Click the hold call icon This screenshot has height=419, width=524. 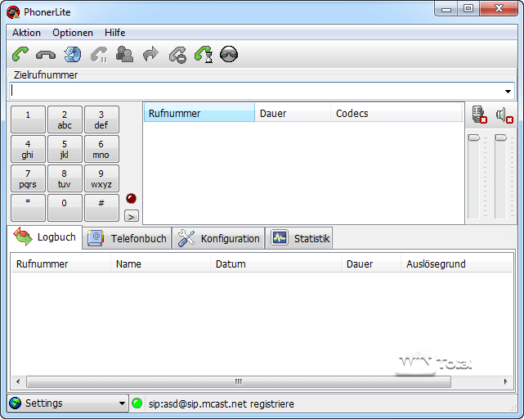(99, 54)
